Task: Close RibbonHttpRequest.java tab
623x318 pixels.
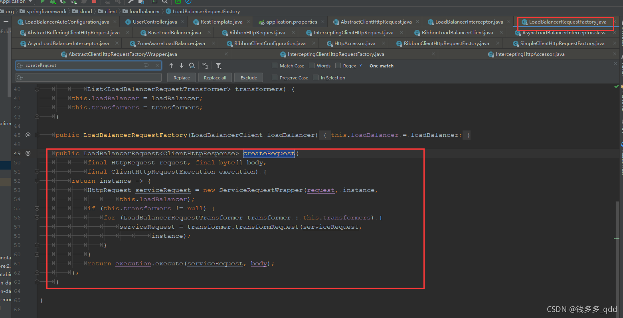Action: [293, 33]
